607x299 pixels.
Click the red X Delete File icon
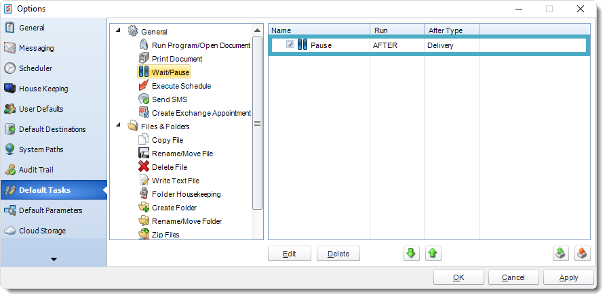(144, 166)
